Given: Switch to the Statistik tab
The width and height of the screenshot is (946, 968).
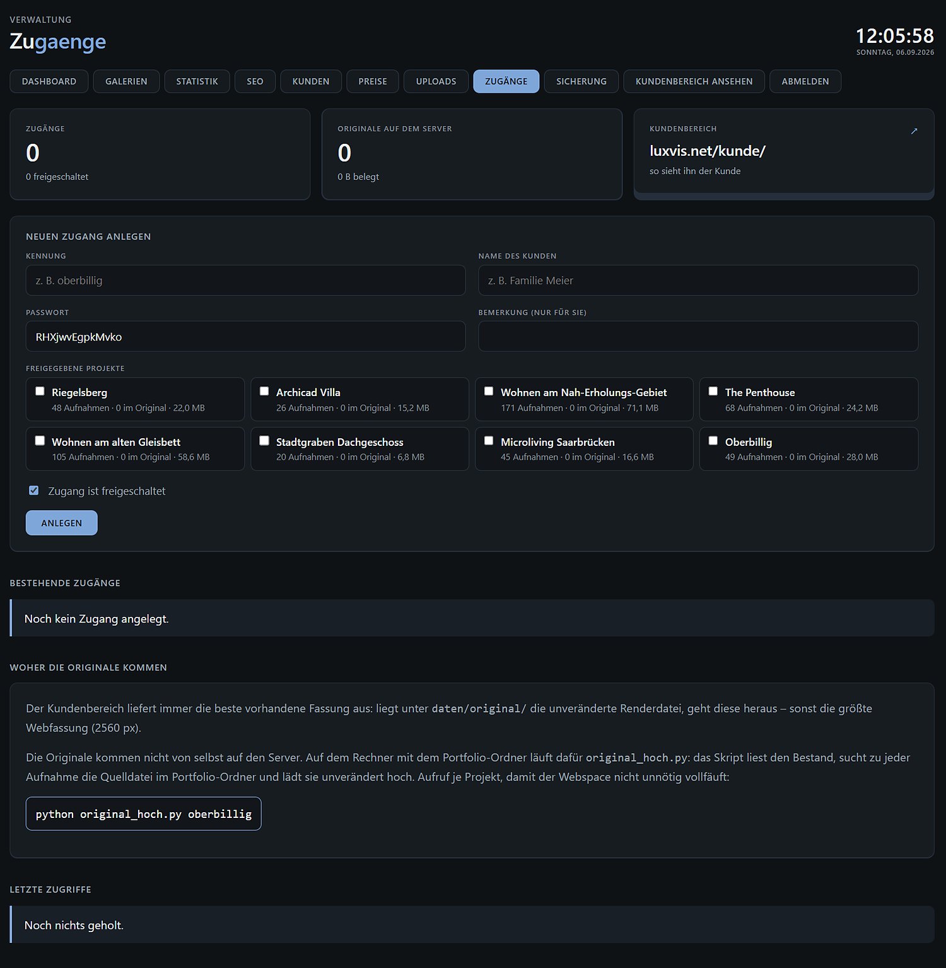Looking at the screenshot, I should point(197,81).
